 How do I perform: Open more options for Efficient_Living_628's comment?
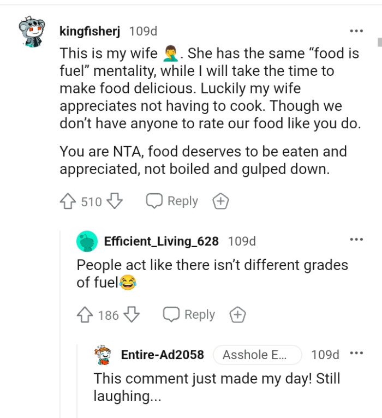356,240
